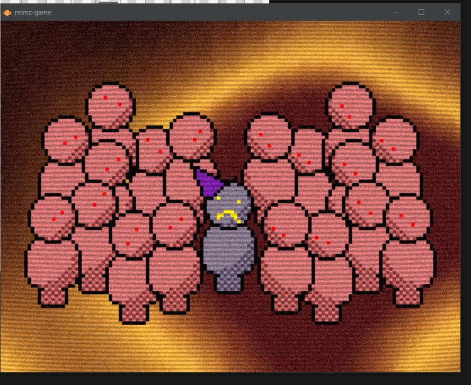Minimize the rmmz-game window

396,12
